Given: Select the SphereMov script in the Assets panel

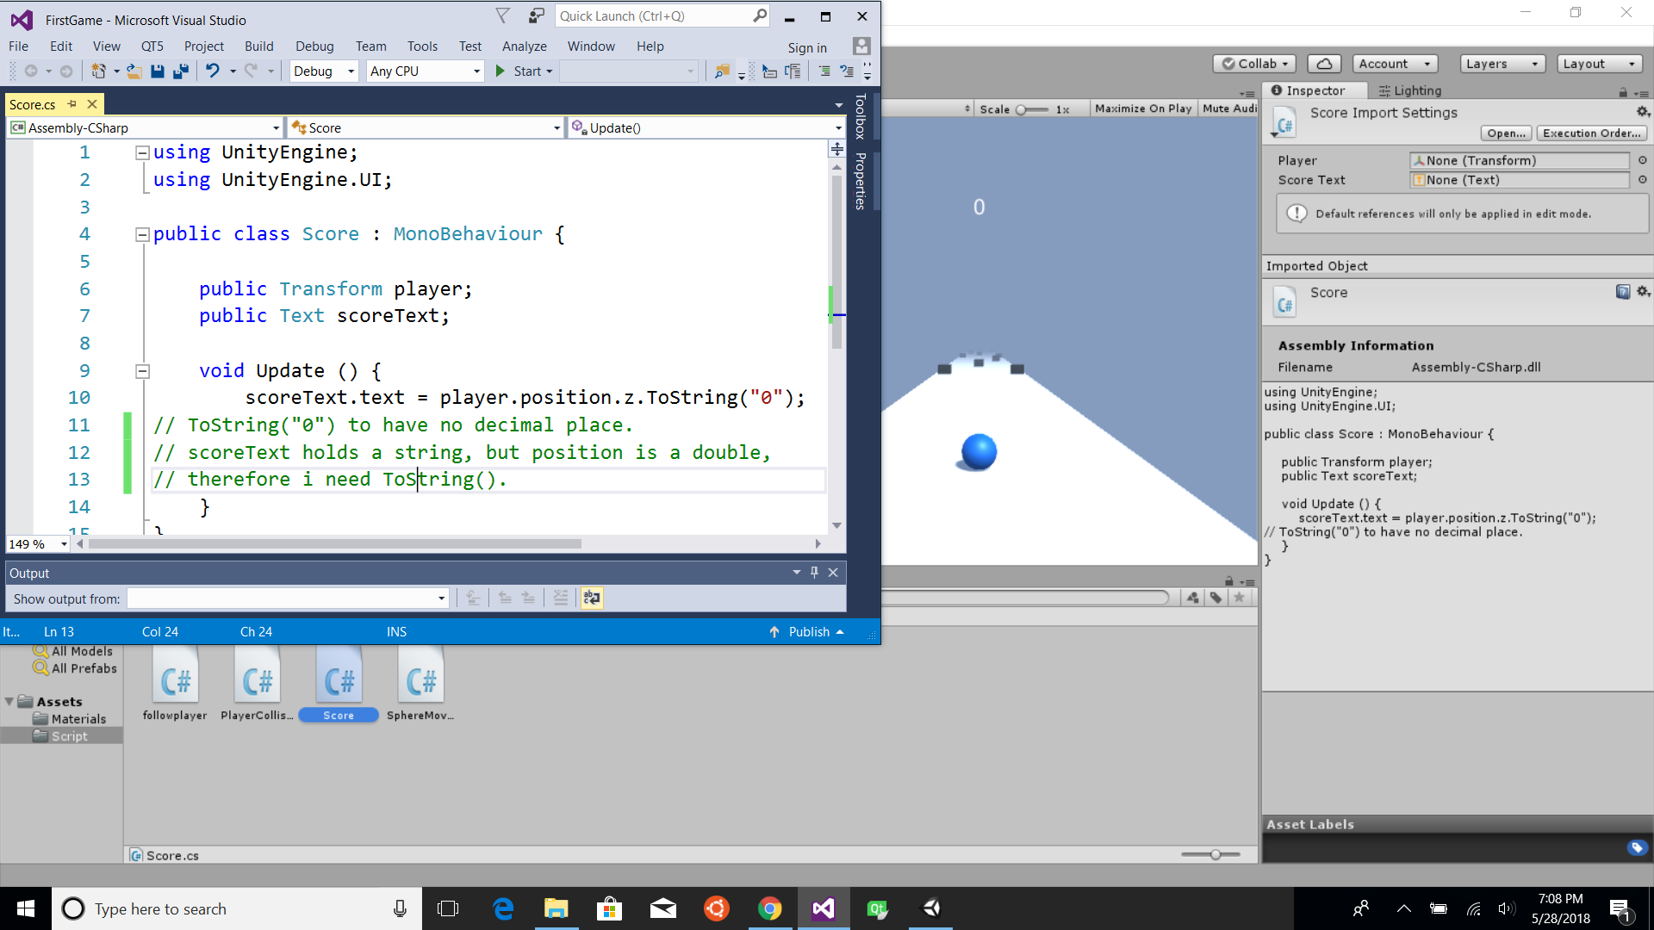Looking at the screenshot, I should (420, 680).
